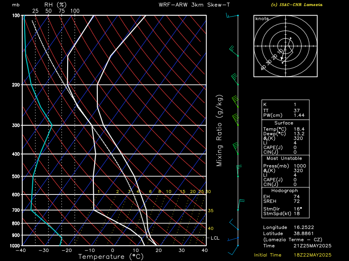
Task: Click the 1000 mb pressure label
Action: (x=15, y=246)
